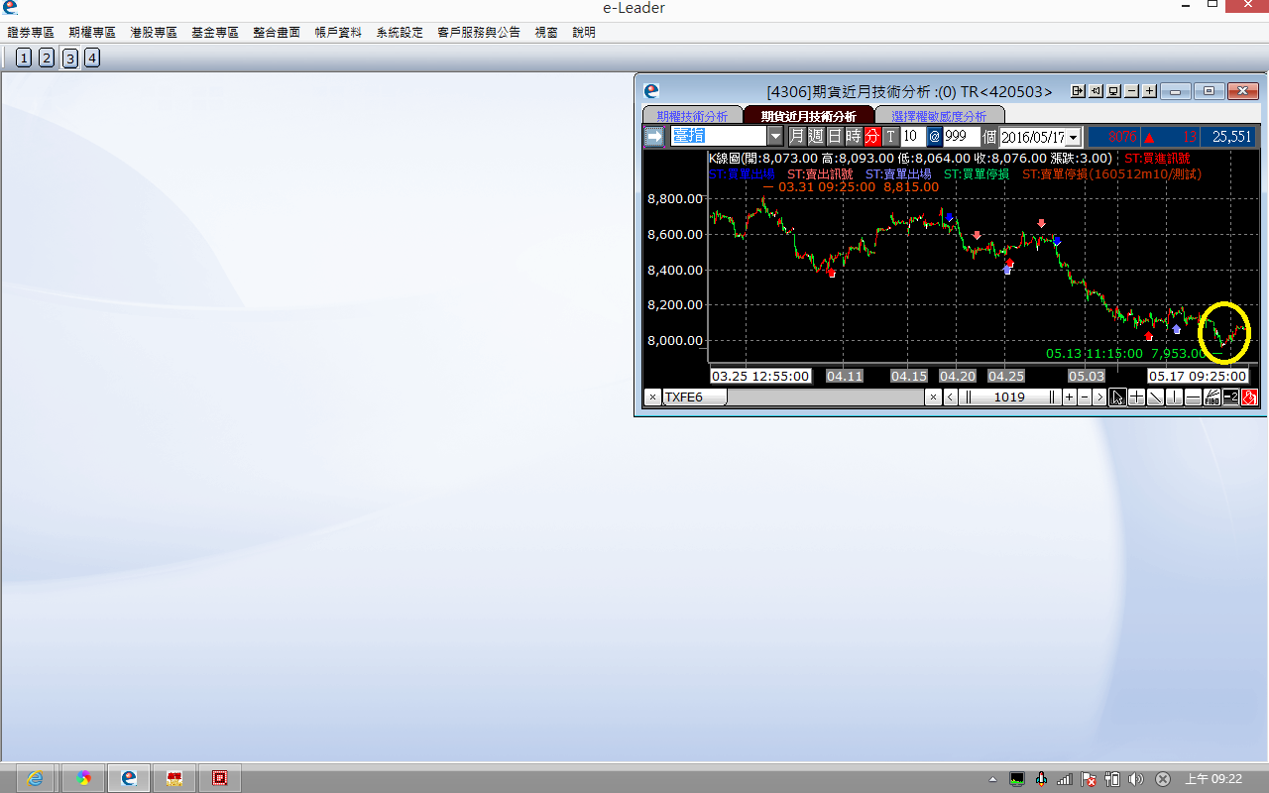
Task: Click the bar count field showing 999
Action: click(x=962, y=137)
